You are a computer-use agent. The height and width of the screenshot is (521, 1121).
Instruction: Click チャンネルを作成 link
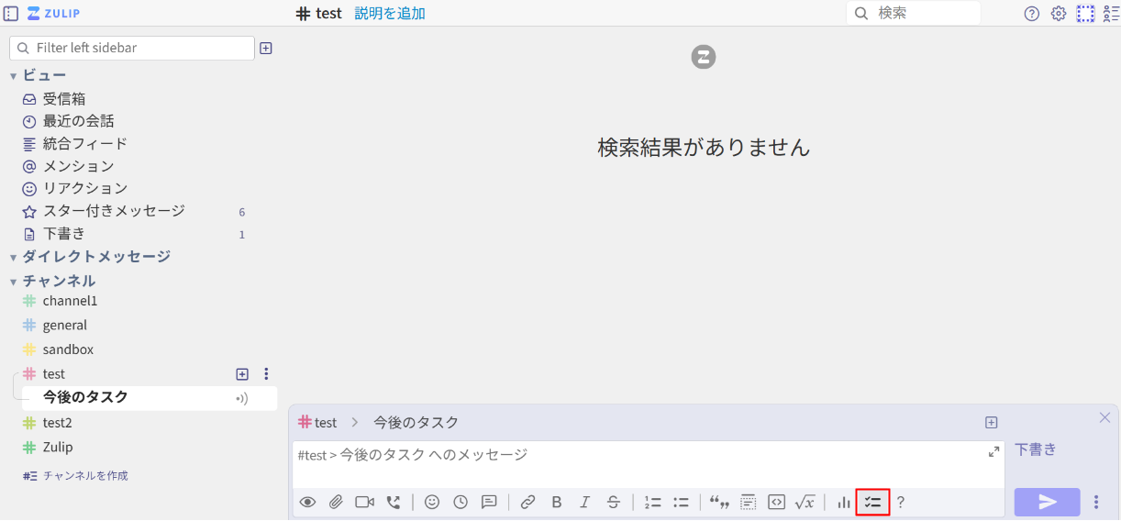[85, 476]
